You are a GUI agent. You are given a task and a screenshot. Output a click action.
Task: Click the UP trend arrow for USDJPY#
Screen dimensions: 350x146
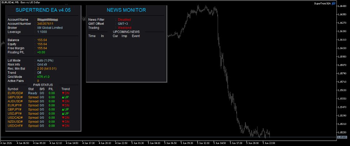click(x=65, y=114)
